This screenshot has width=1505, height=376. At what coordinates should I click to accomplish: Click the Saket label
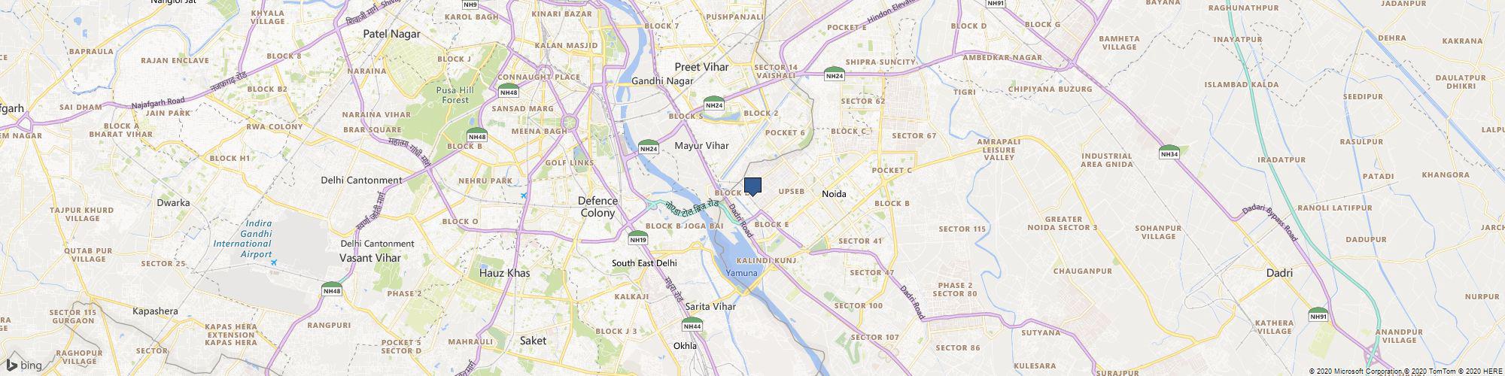click(534, 341)
